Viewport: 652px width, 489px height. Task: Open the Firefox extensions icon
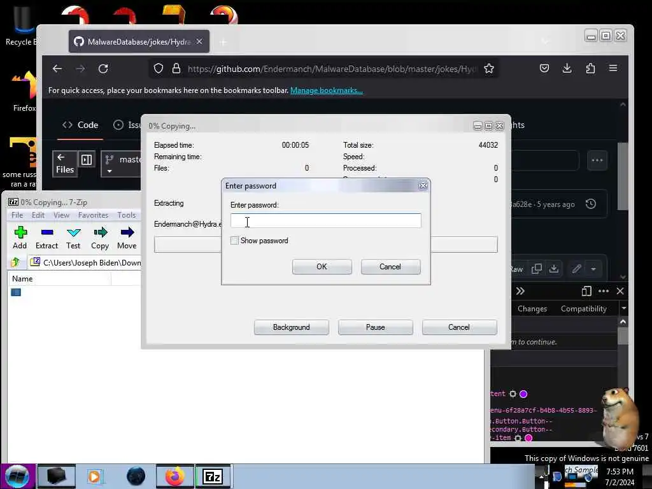click(590, 68)
